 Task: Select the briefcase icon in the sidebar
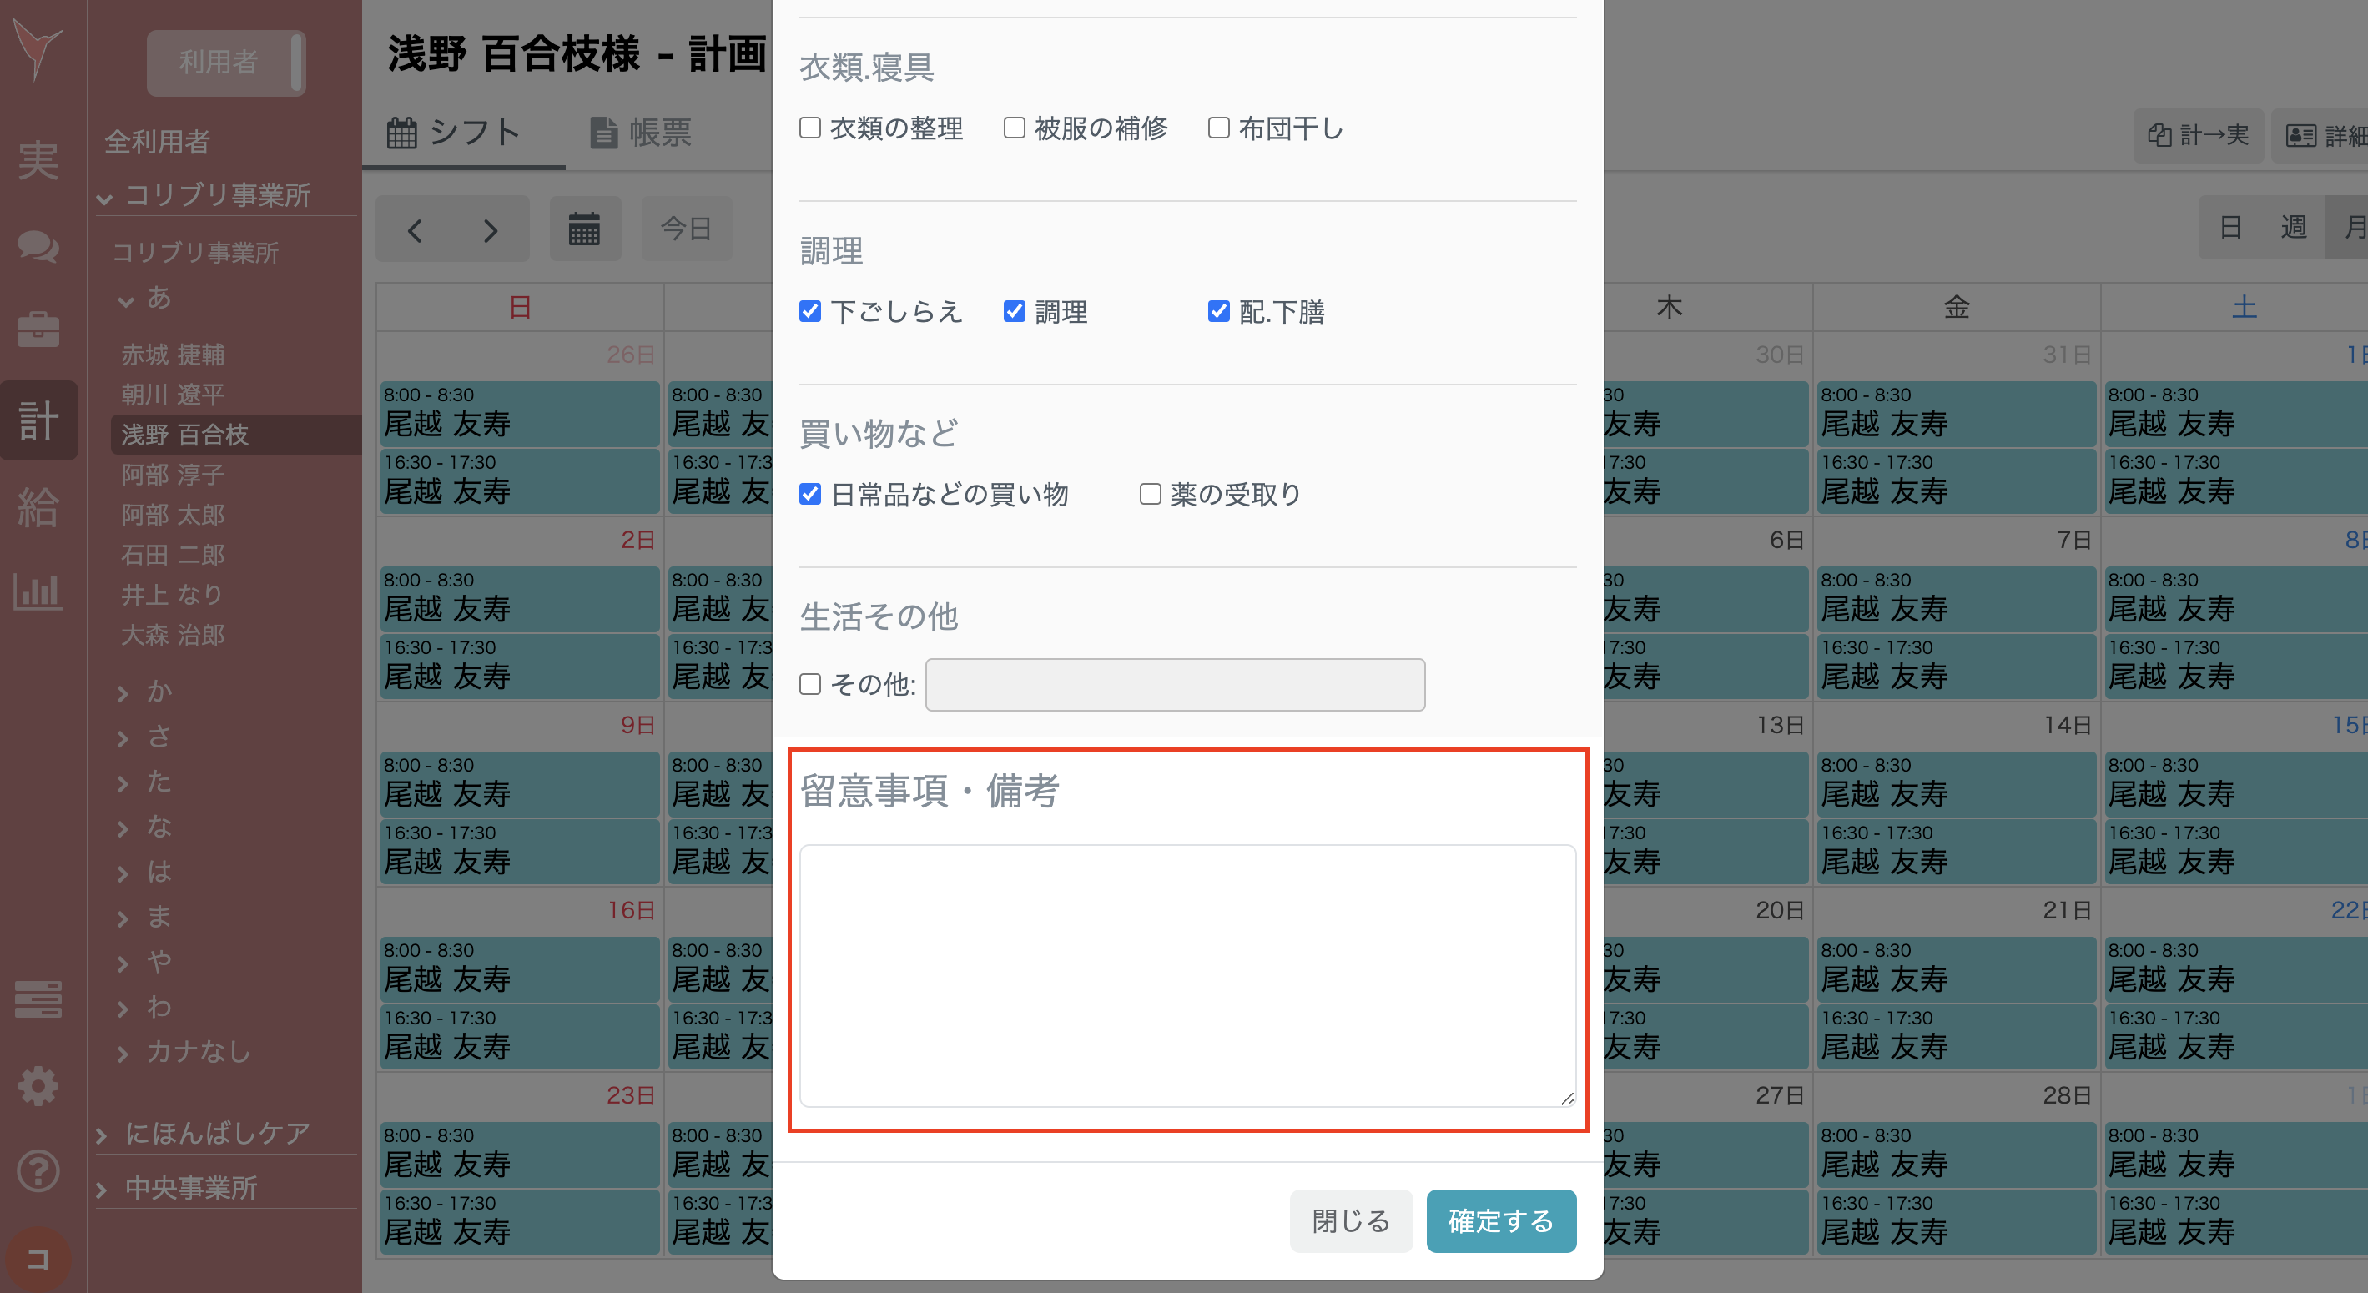coord(38,331)
